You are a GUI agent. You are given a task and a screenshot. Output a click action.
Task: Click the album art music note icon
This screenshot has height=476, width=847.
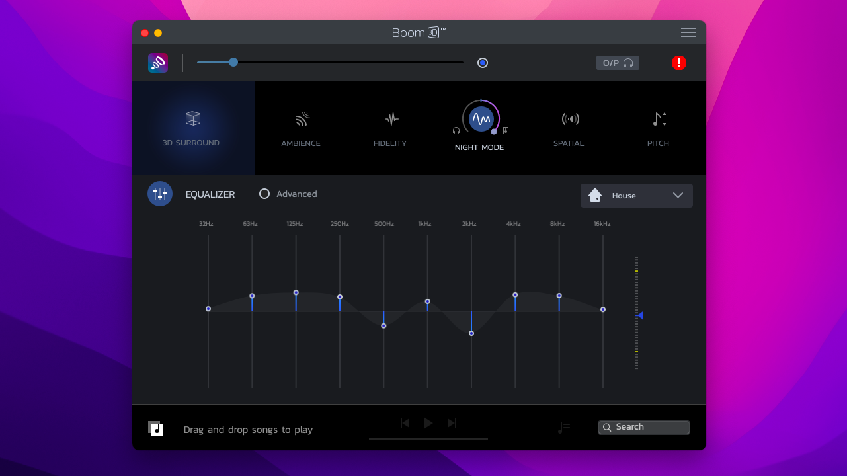[155, 428]
